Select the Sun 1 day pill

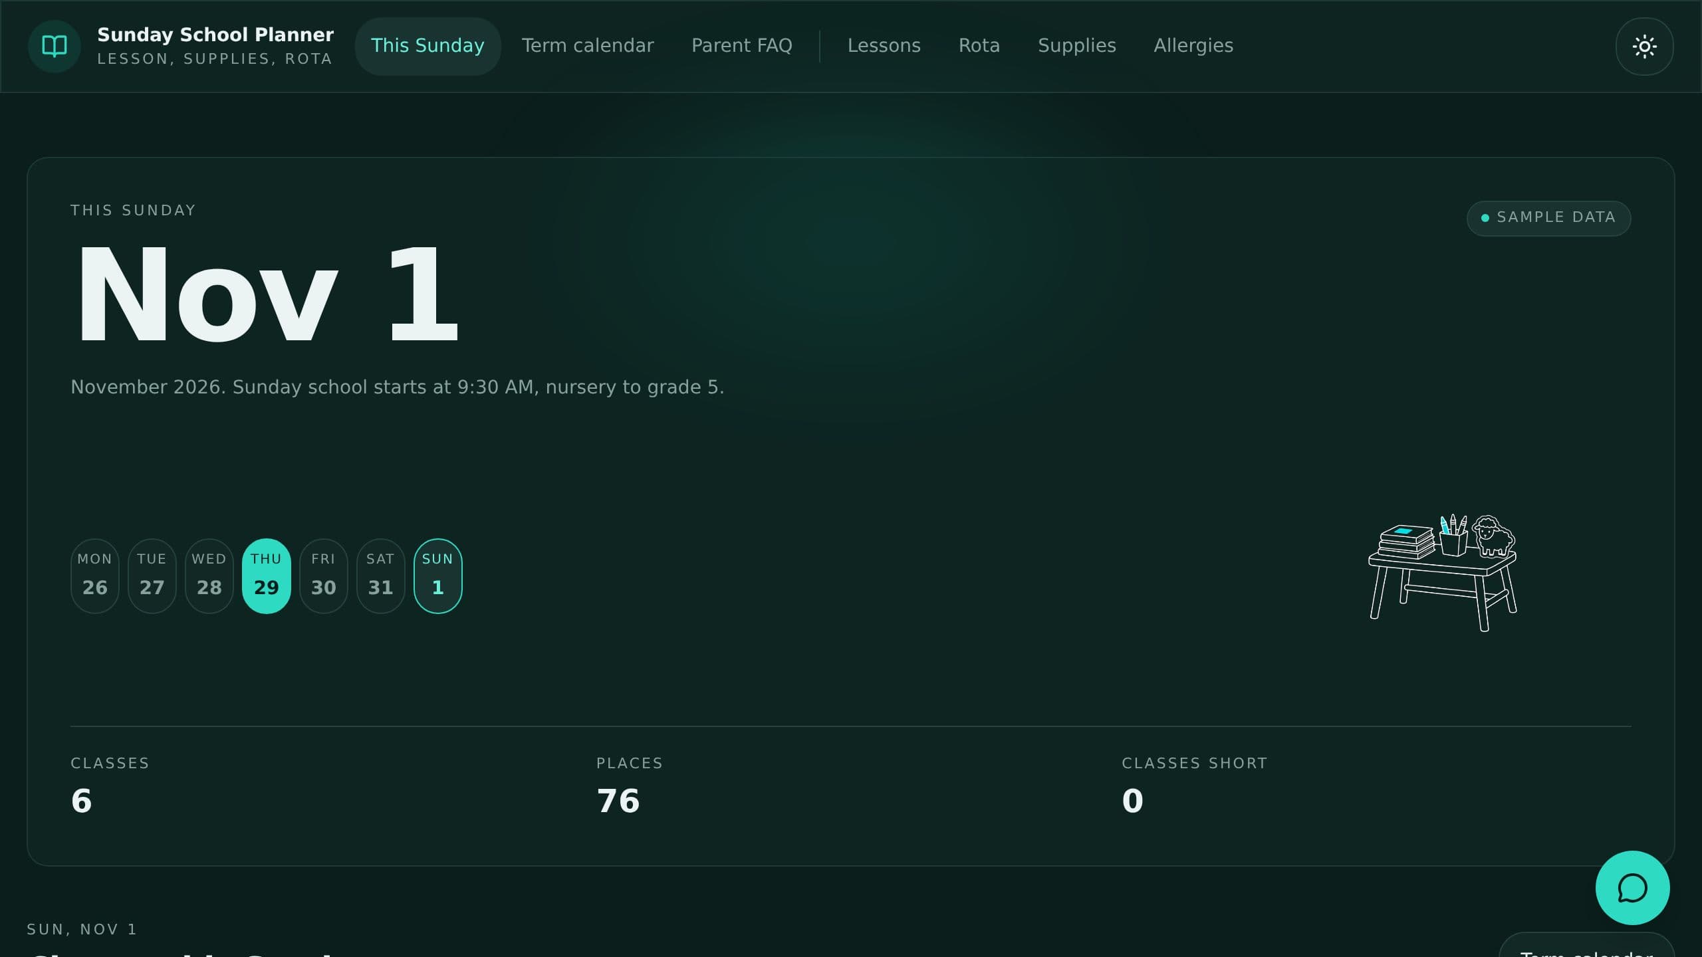(x=438, y=576)
